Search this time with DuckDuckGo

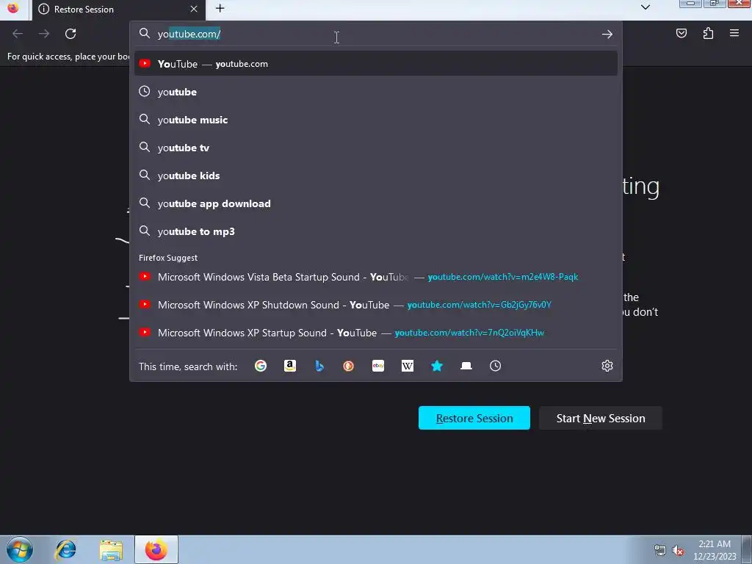349,366
